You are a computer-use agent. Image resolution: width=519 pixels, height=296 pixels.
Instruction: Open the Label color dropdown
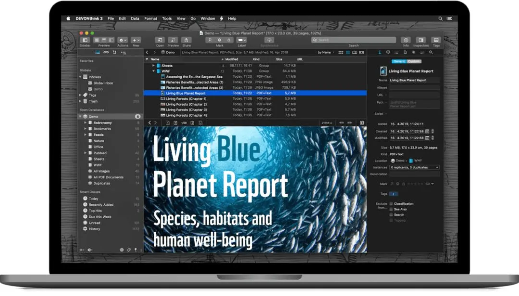(x=242, y=40)
